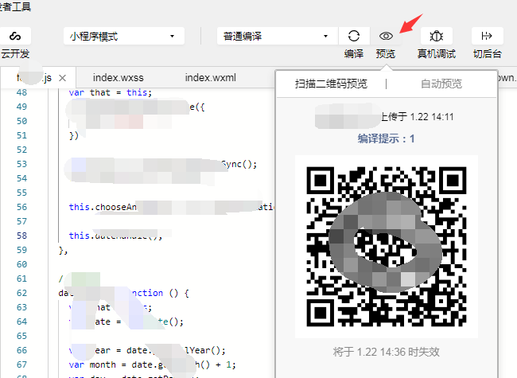Click the 编译提示：1 link

point(386,138)
